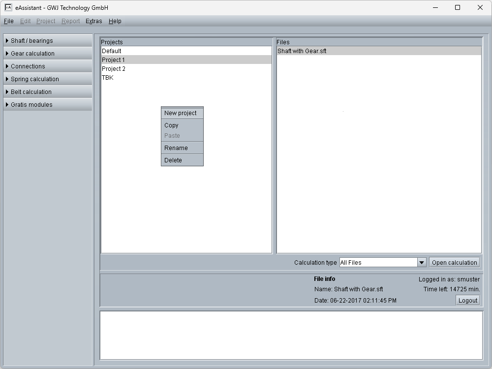Select Copy in the context menu
This screenshot has height=369, width=492.
click(x=172, y=125)
